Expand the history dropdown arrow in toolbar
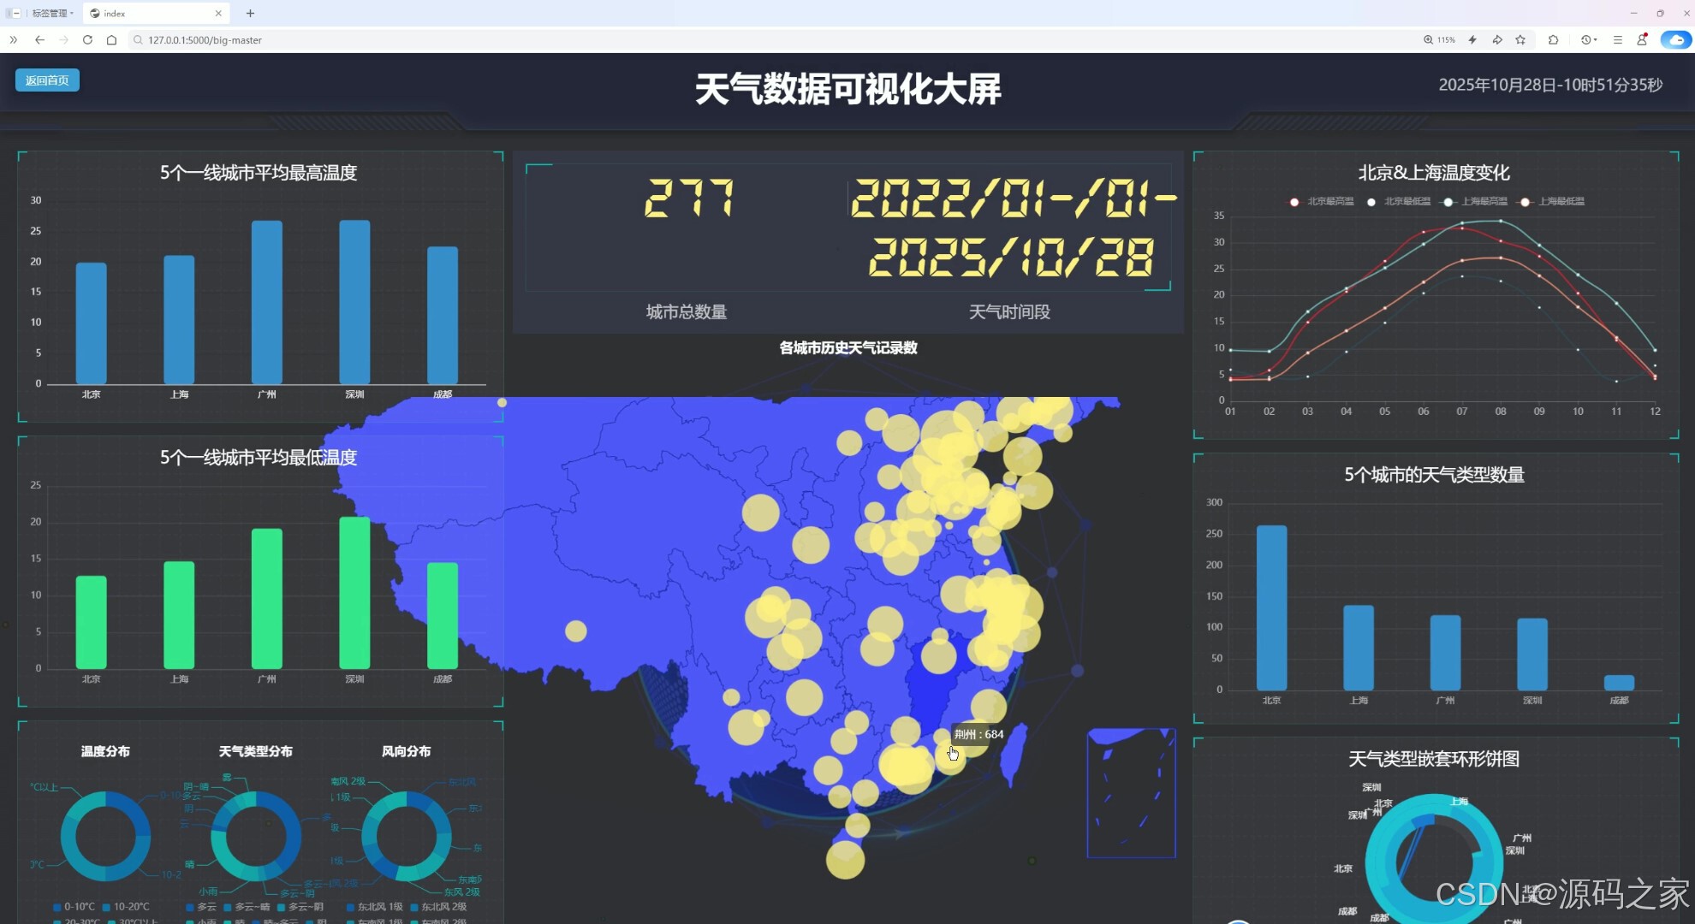Image resolution: width=1695 pixels, height=924 pixels. 1596,39
